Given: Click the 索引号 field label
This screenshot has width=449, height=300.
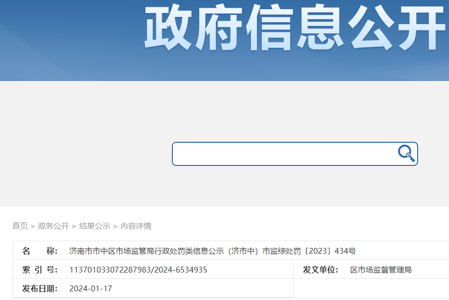Looking at the screenshot, I should 40,270.
